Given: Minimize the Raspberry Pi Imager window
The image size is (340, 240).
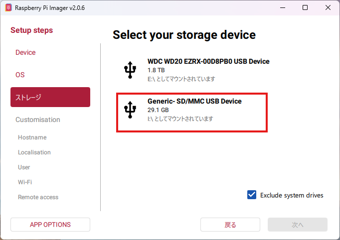Looking at the screenshot, I should click(282, 8).
